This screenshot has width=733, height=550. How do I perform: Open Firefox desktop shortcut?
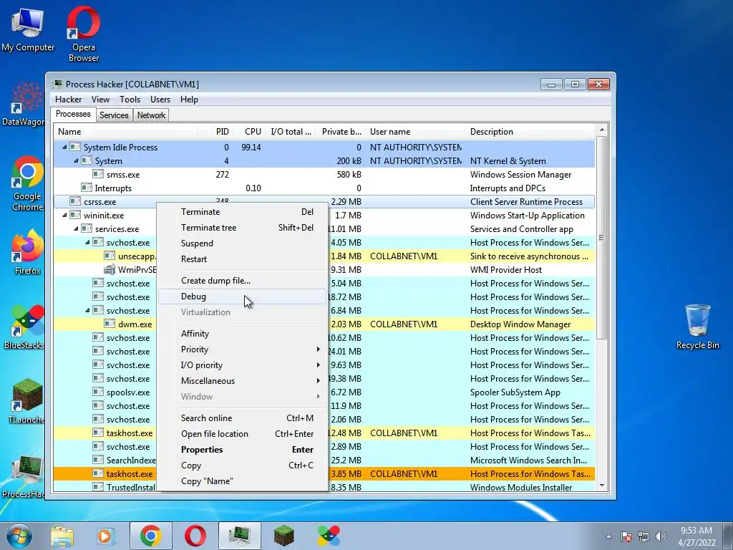tap(27, 251)
